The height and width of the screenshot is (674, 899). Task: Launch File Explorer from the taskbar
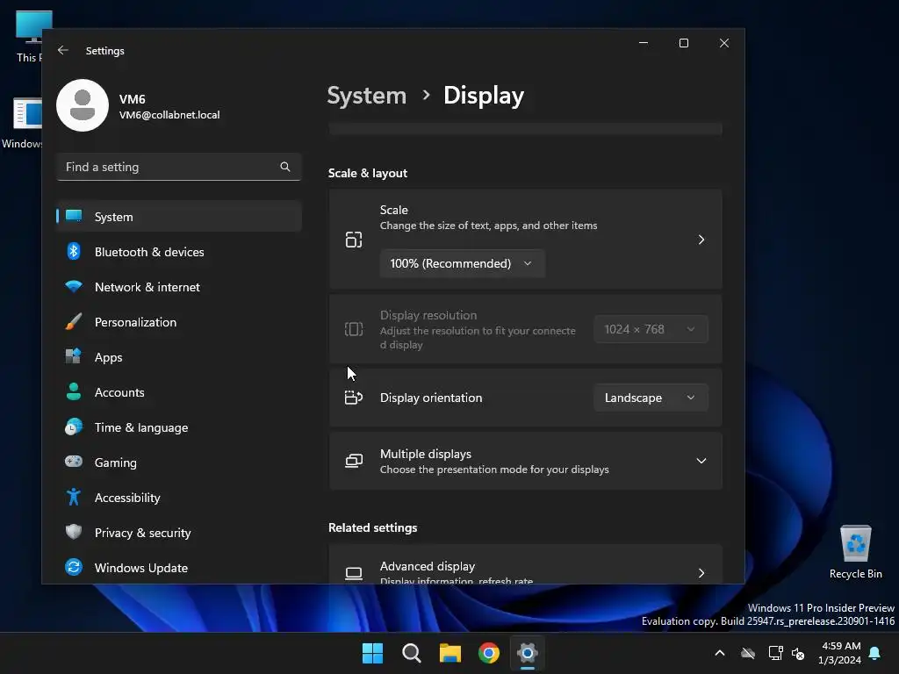click(x=450, y=653)
